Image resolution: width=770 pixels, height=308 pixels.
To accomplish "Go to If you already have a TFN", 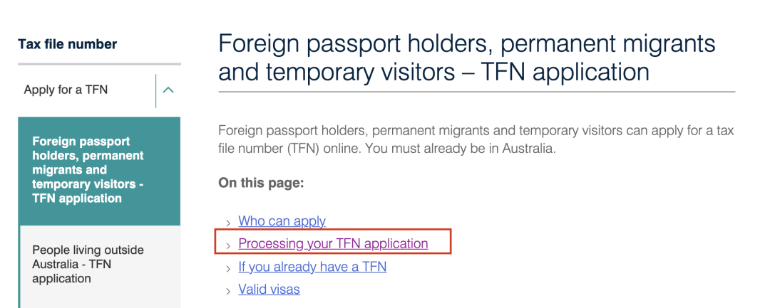I will coord(312,267).
